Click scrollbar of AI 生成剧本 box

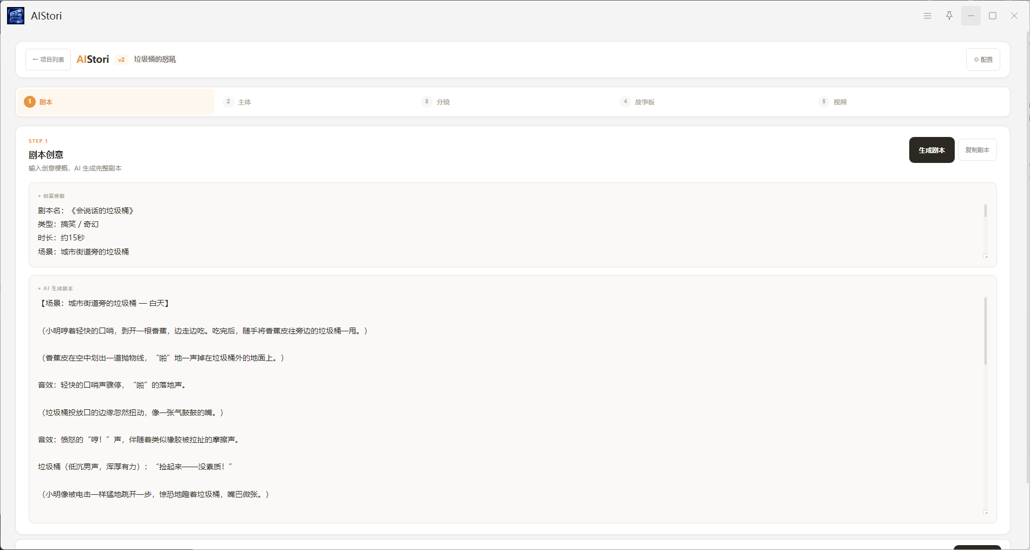[x=986, y=330]
